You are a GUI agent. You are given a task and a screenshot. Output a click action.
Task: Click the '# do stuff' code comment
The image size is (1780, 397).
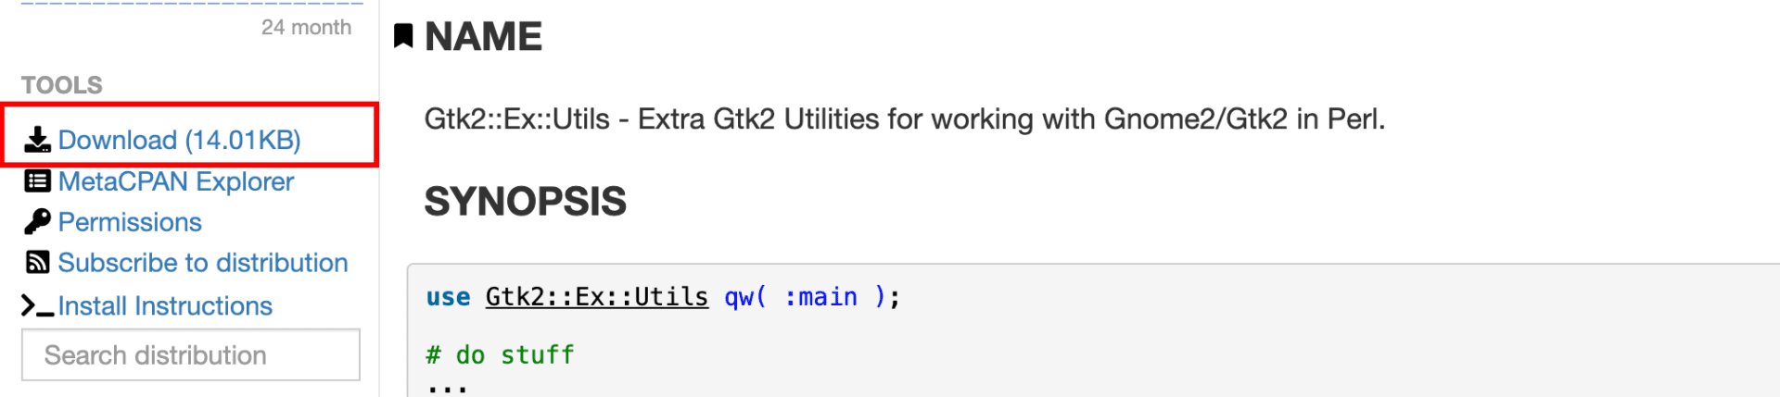[x=501, y=355]
